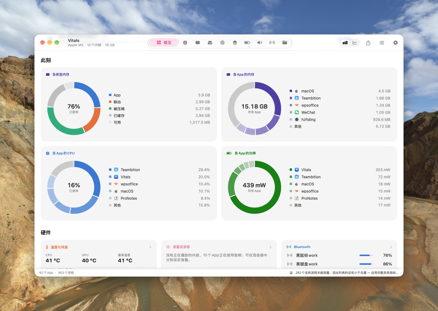This screenshot has width=438, height=311.
Task: Open the Audio speaker tab icon
Action: tap(260, 43)
